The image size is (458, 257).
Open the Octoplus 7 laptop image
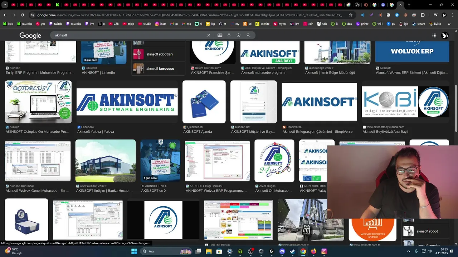pyautogui.click(x=38, y=102)
